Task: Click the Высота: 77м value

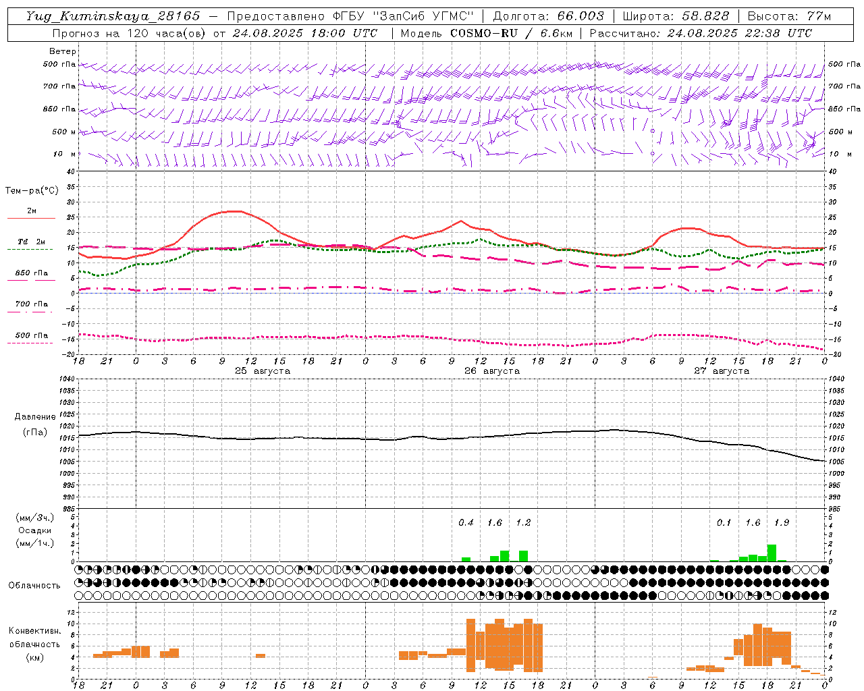Action: (x=789, y=16)
